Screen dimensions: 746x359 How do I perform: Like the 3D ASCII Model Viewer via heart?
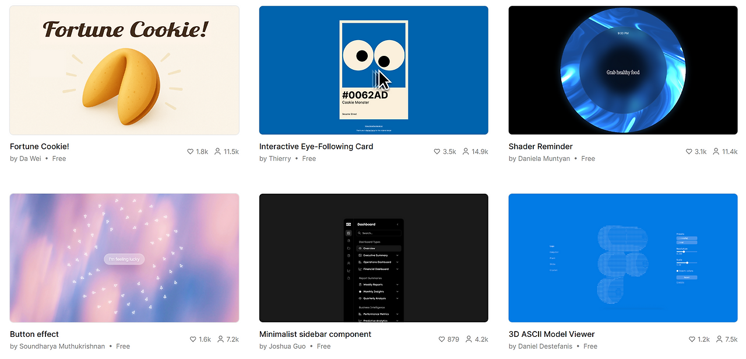pyautogui.click(x=692, y=339)
